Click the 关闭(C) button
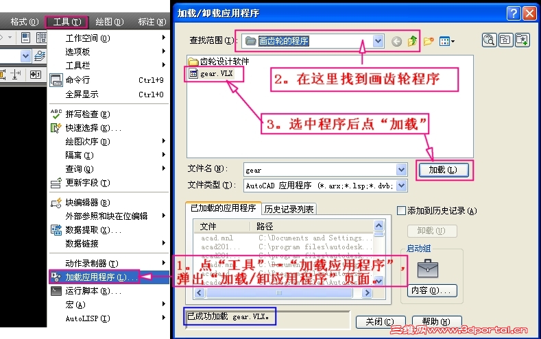Screen dimensions: 541x339 click(x=381, y=322)
